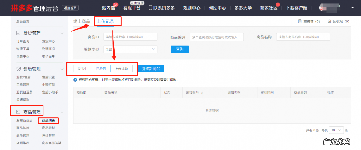The height and width of the screenshot is (150, 361).
Task: Click the 返回首页 button
Action: [70, 8]
